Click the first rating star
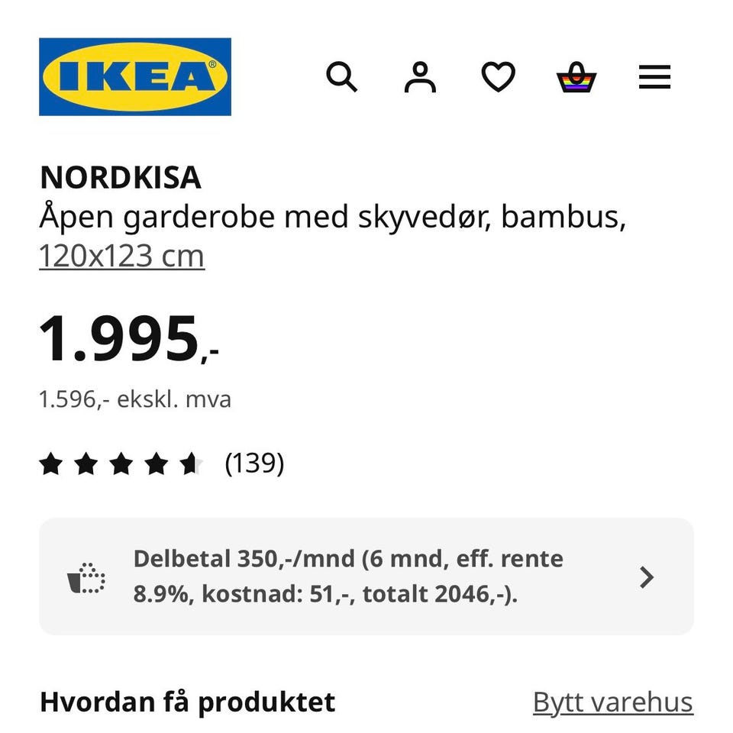The width and height of the screenshot is (733, 733). [x=50, y=463]
